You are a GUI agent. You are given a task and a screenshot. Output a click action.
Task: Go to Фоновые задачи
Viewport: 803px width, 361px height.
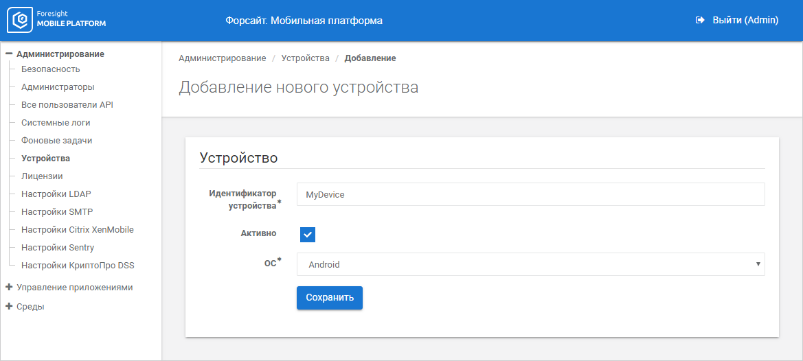57,141
